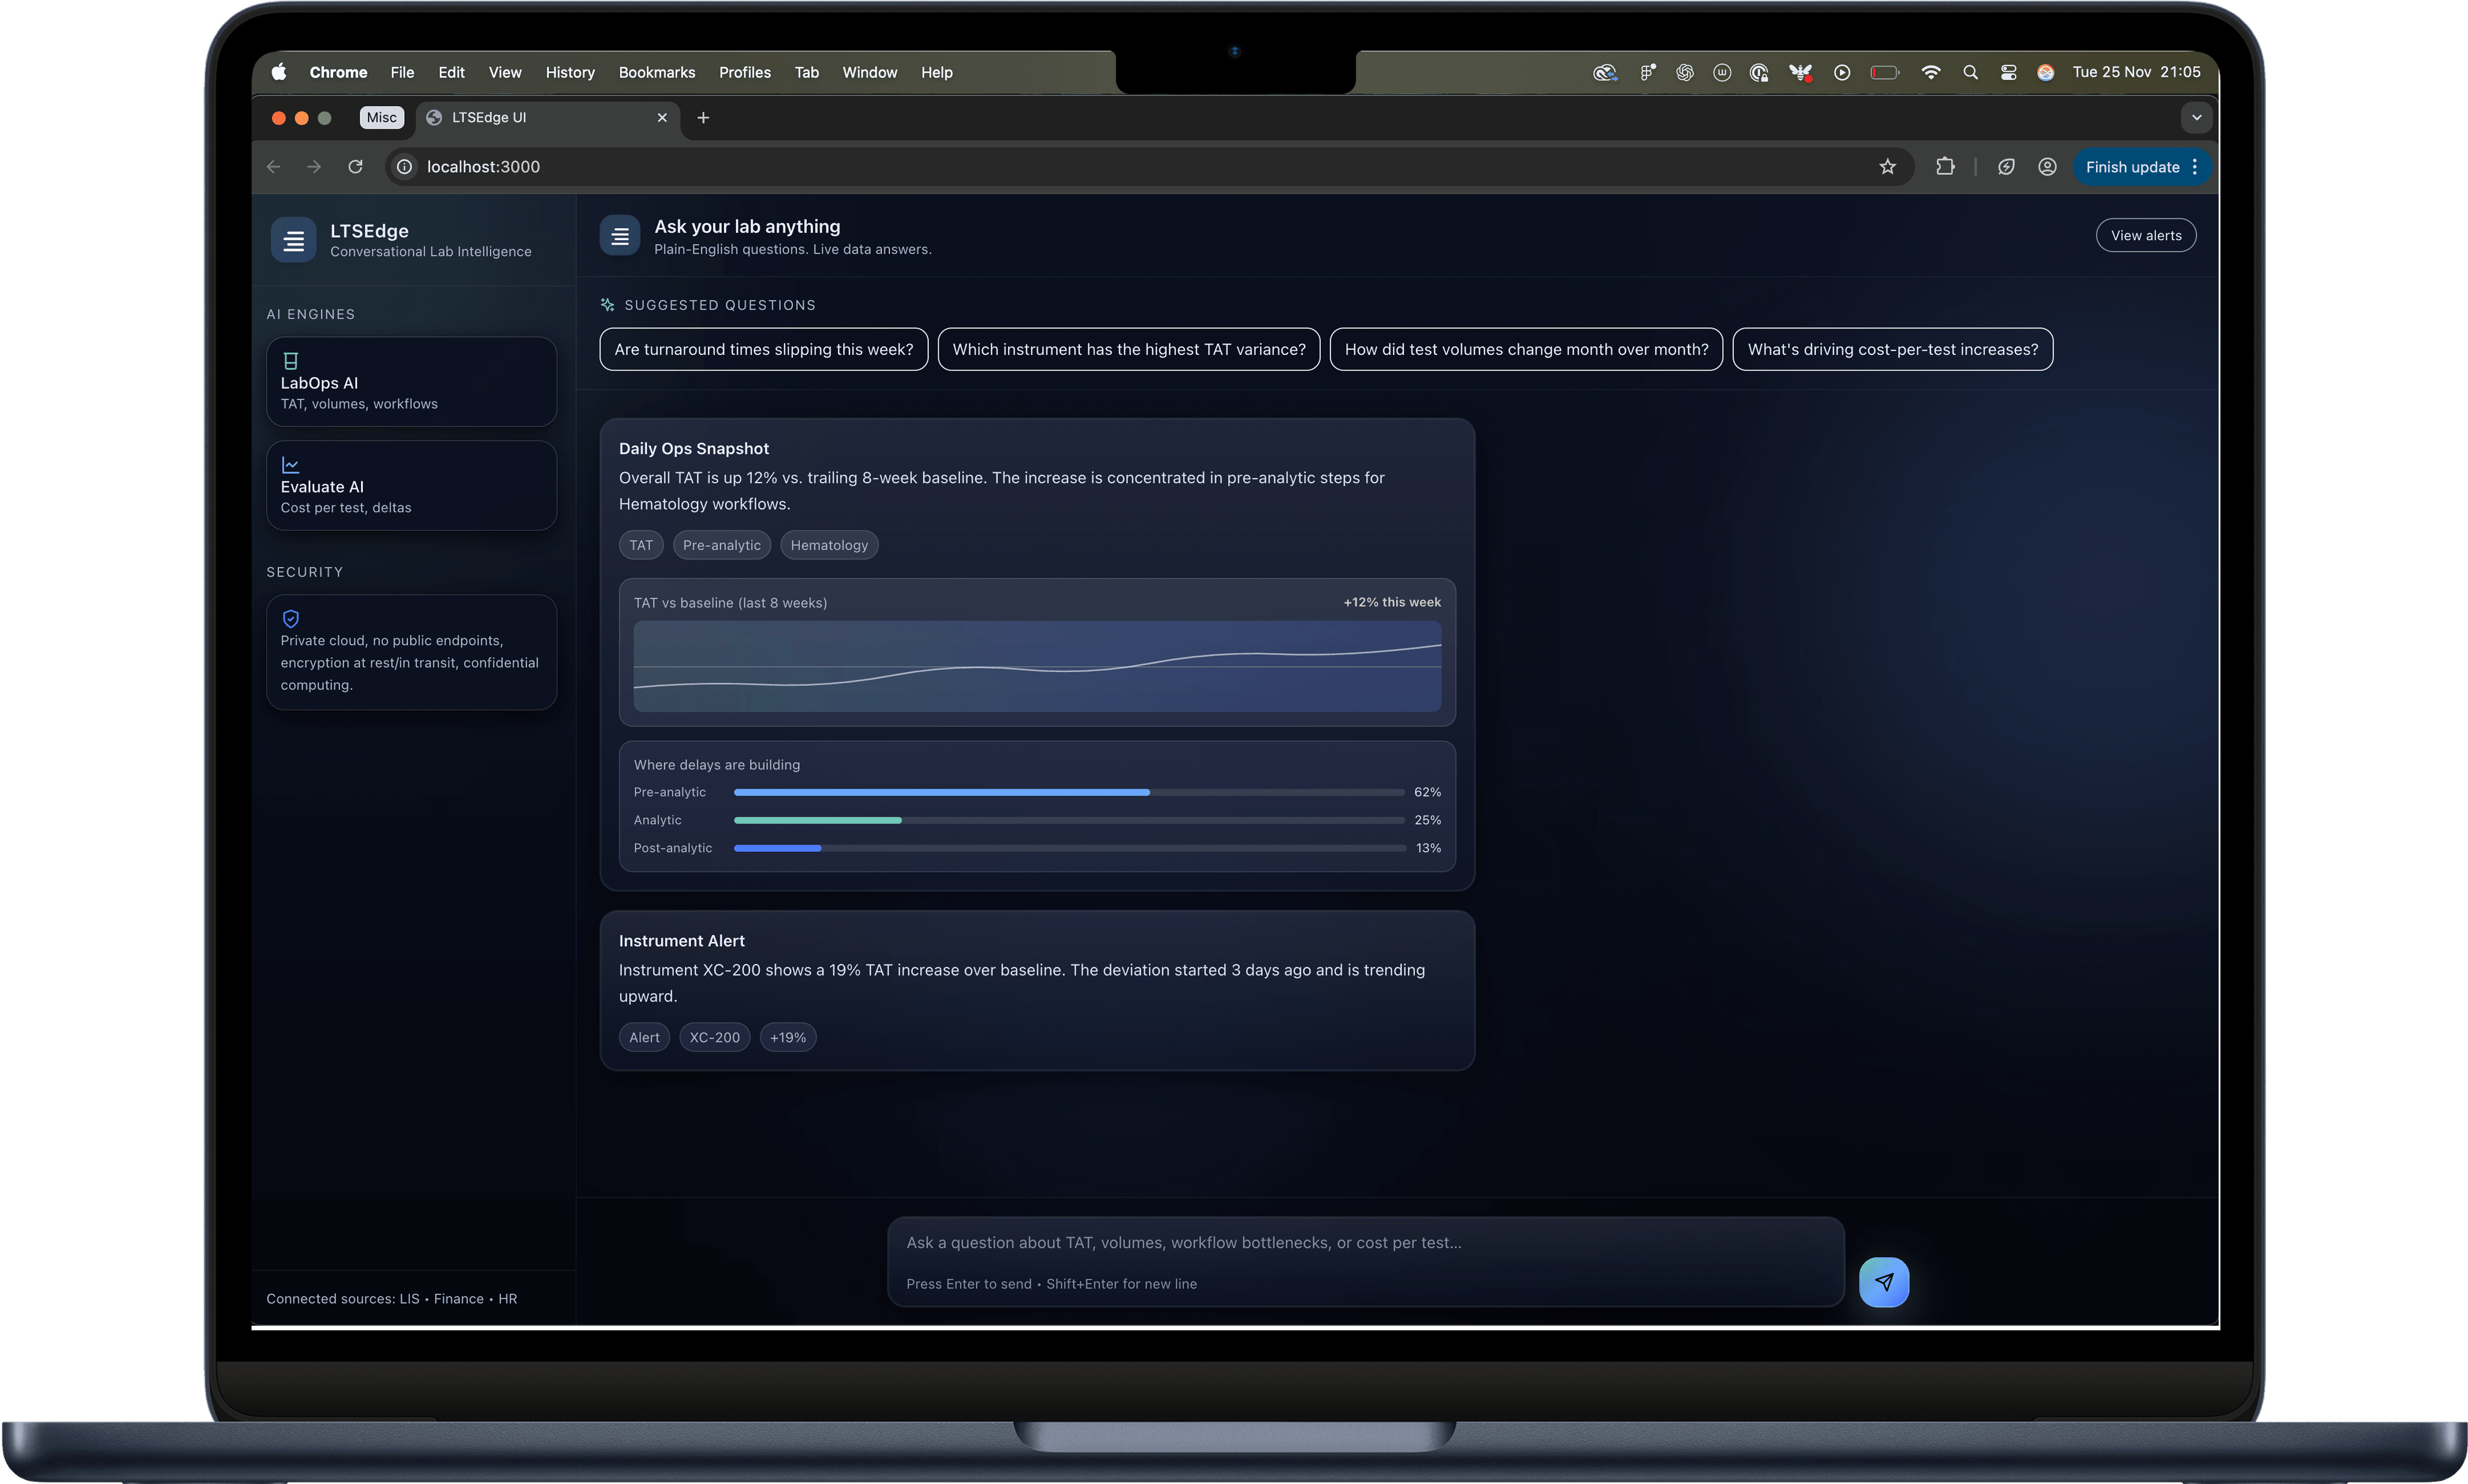Viewport: 2468px width, 1484px height.
Task: Click the Evaluate AI chart icon
Action: pos(291,465)
